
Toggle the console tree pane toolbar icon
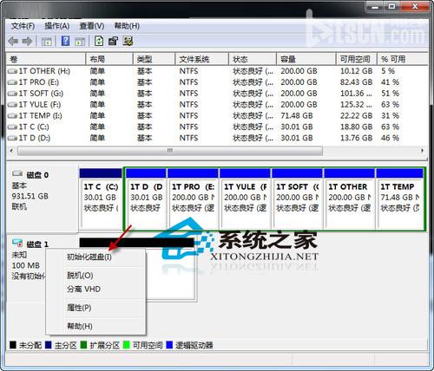tap(47, 42)
